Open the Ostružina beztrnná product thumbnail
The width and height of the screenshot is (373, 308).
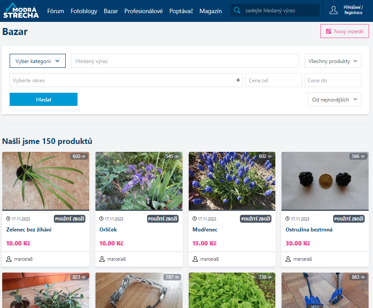pyautogui.click(x=325, y=181)
